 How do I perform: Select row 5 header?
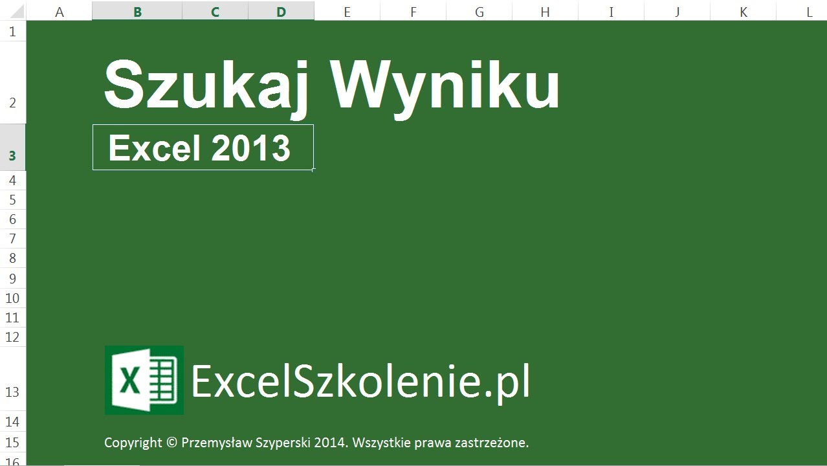pos(13,200)
